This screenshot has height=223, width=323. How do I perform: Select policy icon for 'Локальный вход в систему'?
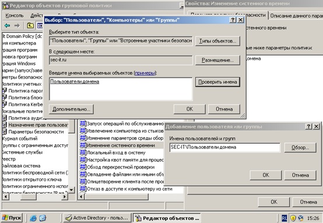[x=83, y=152]
